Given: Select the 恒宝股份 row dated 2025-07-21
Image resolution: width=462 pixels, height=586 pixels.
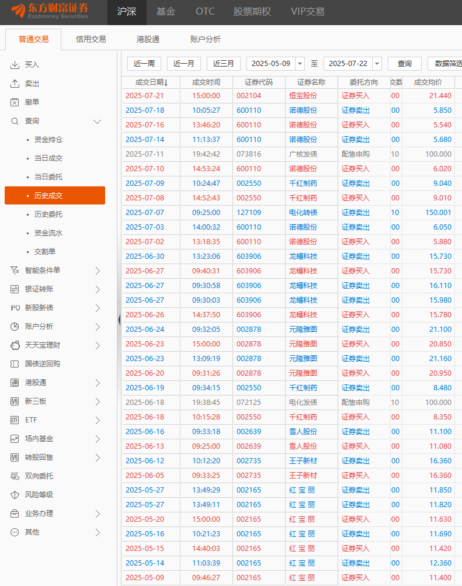Looking at the screenshot, I should pyautogui.click(x=292, y=96).
